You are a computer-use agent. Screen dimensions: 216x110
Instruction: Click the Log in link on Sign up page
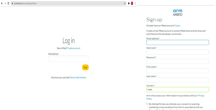[178, 25]
